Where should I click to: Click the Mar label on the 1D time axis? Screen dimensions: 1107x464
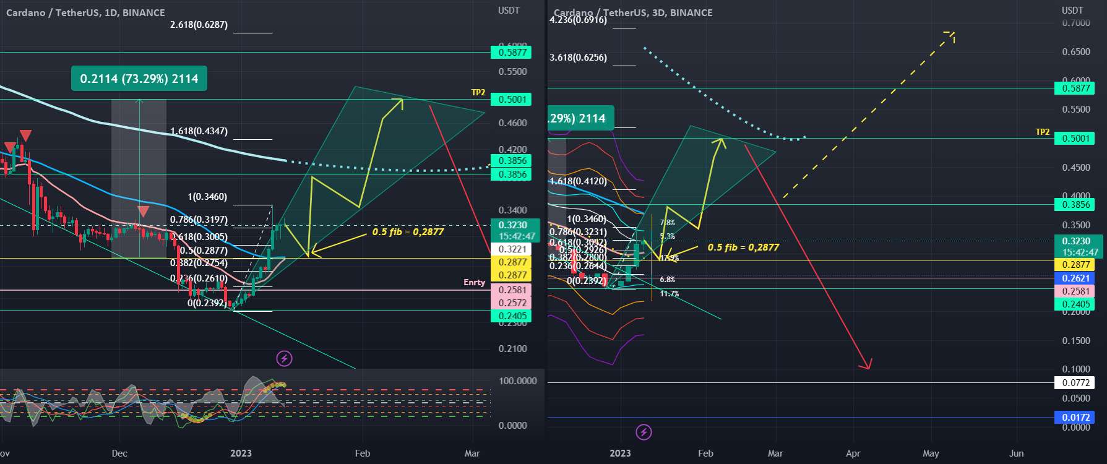pyautogui.click(x=472, y=453)
